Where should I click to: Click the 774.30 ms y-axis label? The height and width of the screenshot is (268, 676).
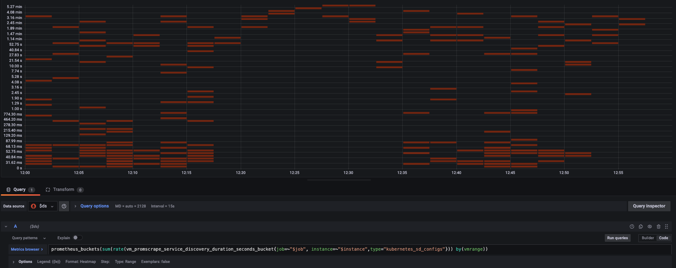coord(13,114)
